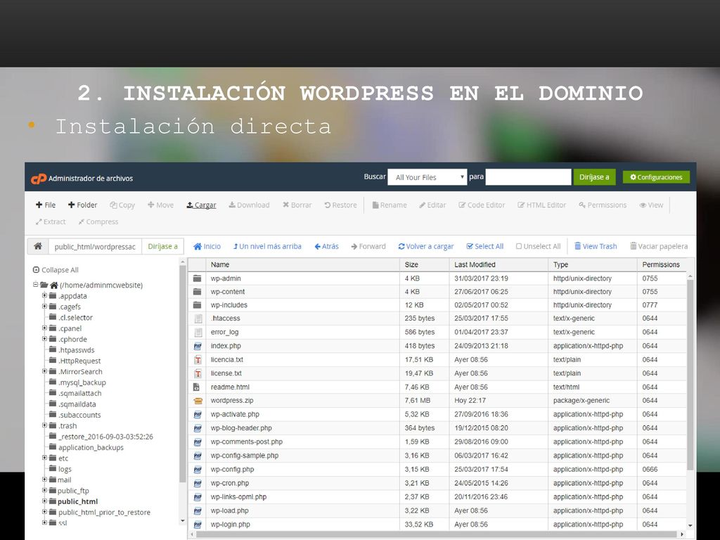
Task: Create a new Folder from toolbar
Action: click(83, 205)
